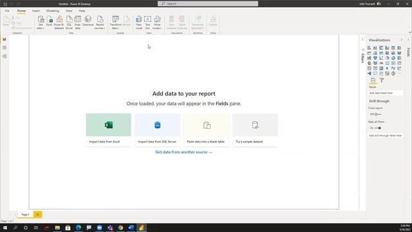This screenshot has height=232, width=412.
Task: Switch to Word from the taskbar
Action: click(x=131, y=227)
